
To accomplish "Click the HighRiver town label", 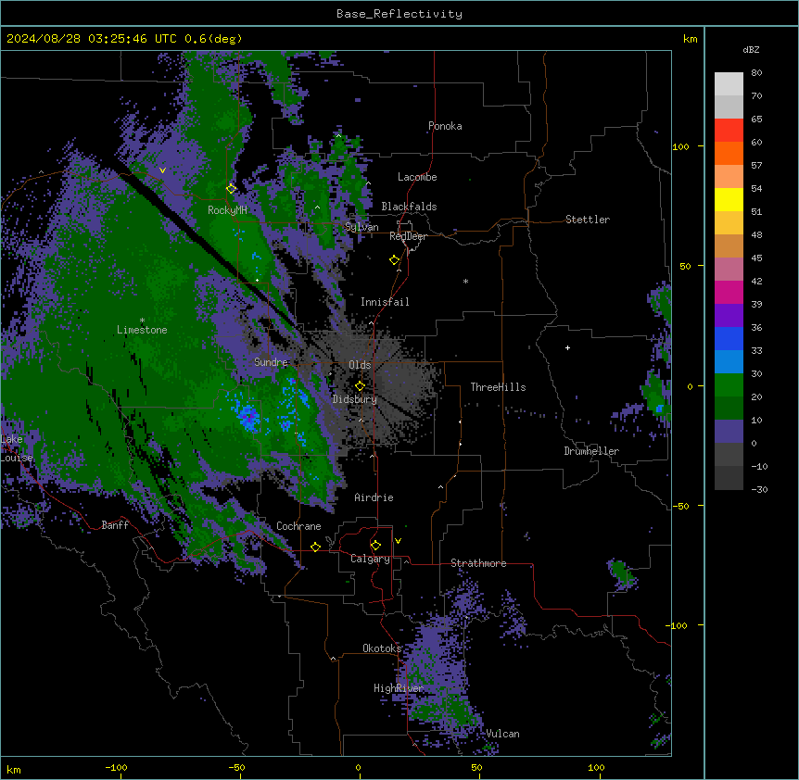I will tap(399, 688).
